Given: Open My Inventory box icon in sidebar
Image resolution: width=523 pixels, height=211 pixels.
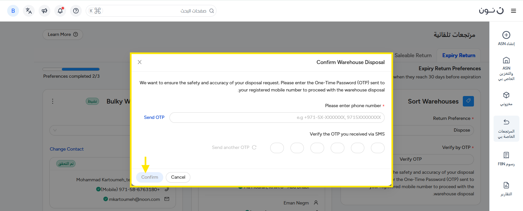Looking at the screenshot, I should pyautogui.click(x=506, y=99).
